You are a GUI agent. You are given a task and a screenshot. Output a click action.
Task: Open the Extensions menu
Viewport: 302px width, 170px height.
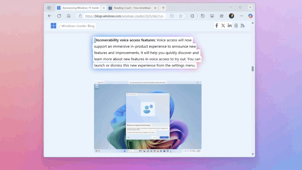click(192, 16)
